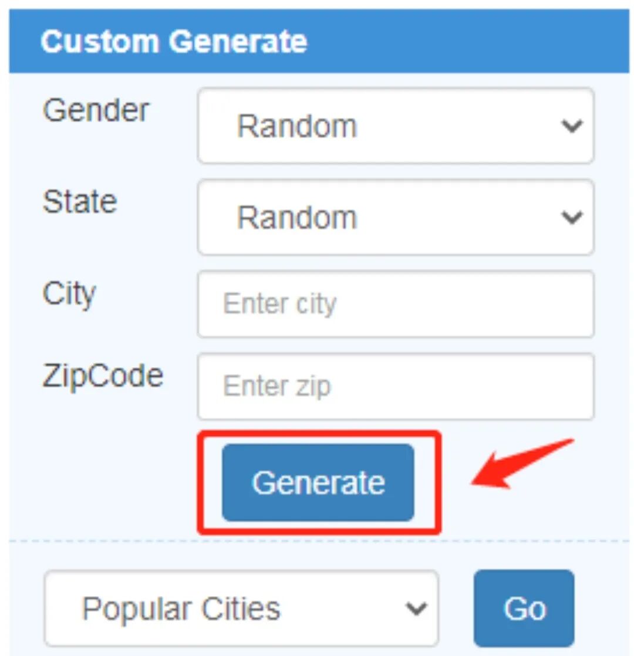634x656 pixels.
Task: Click the chevron arrow in Gender select
Action: point(572,126)
